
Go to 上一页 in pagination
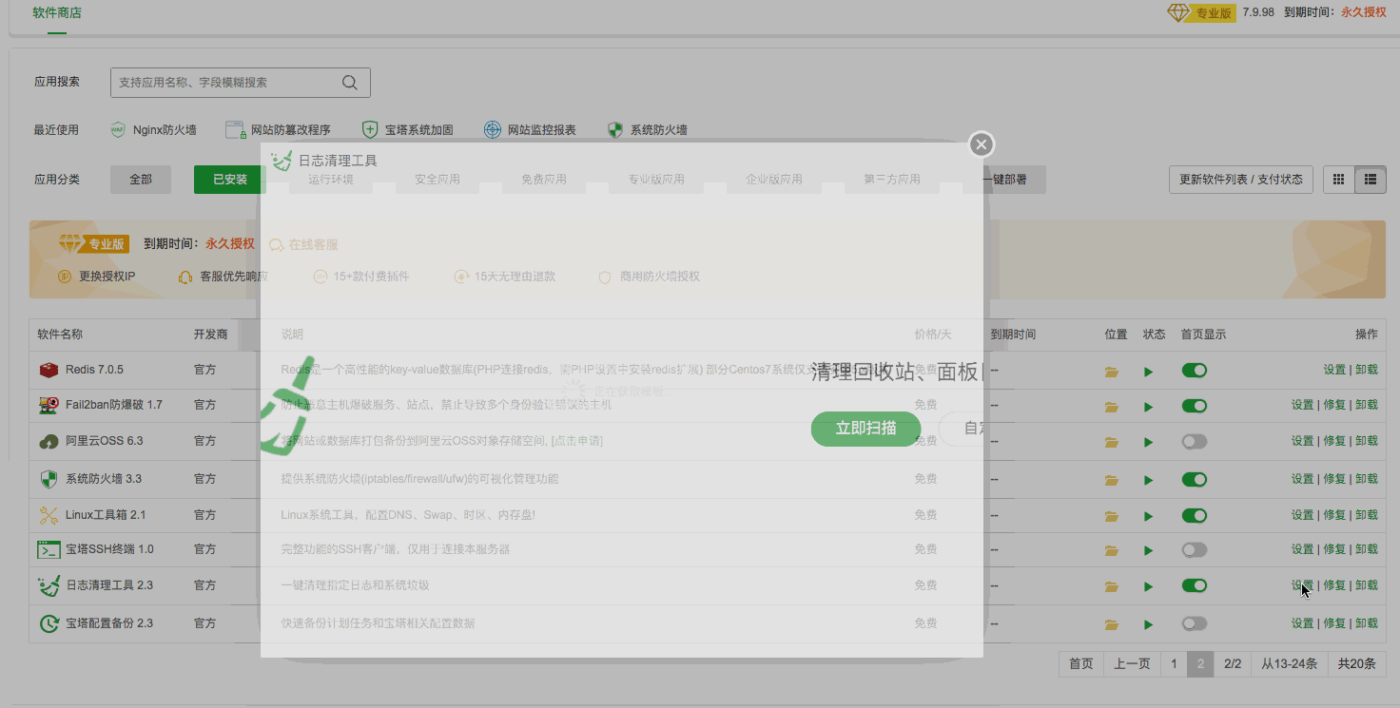(1132, 664)
